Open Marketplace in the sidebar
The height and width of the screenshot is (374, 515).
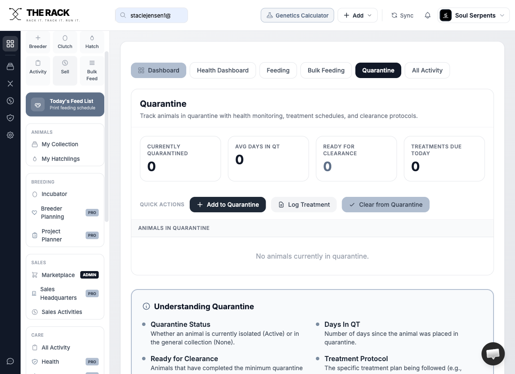click(58, 275)
